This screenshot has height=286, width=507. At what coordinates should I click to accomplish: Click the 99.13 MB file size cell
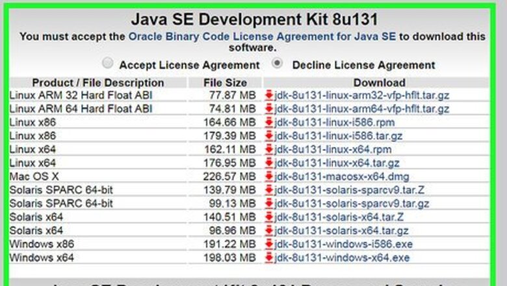232,203
